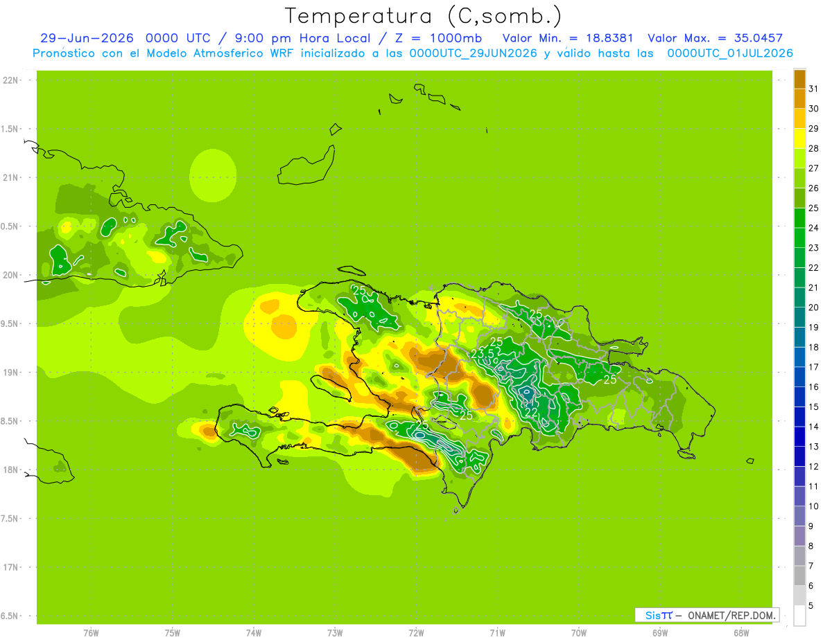Click the 69W longitude axis label
This screenshot has height=642, width=832.
point(660,632)
